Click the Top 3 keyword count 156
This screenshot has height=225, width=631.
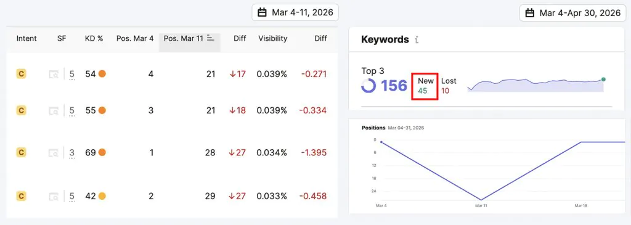(394, 86)
